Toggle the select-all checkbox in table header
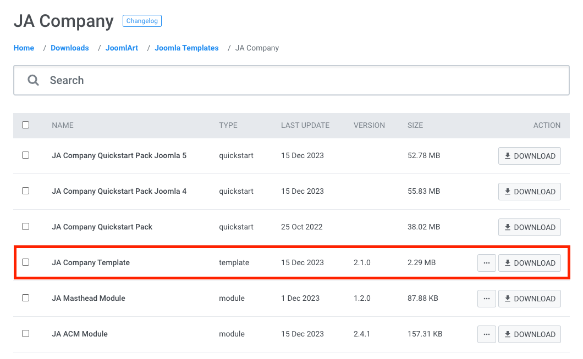Viewport: 583px width, 359px height. [x=25, y=125]
